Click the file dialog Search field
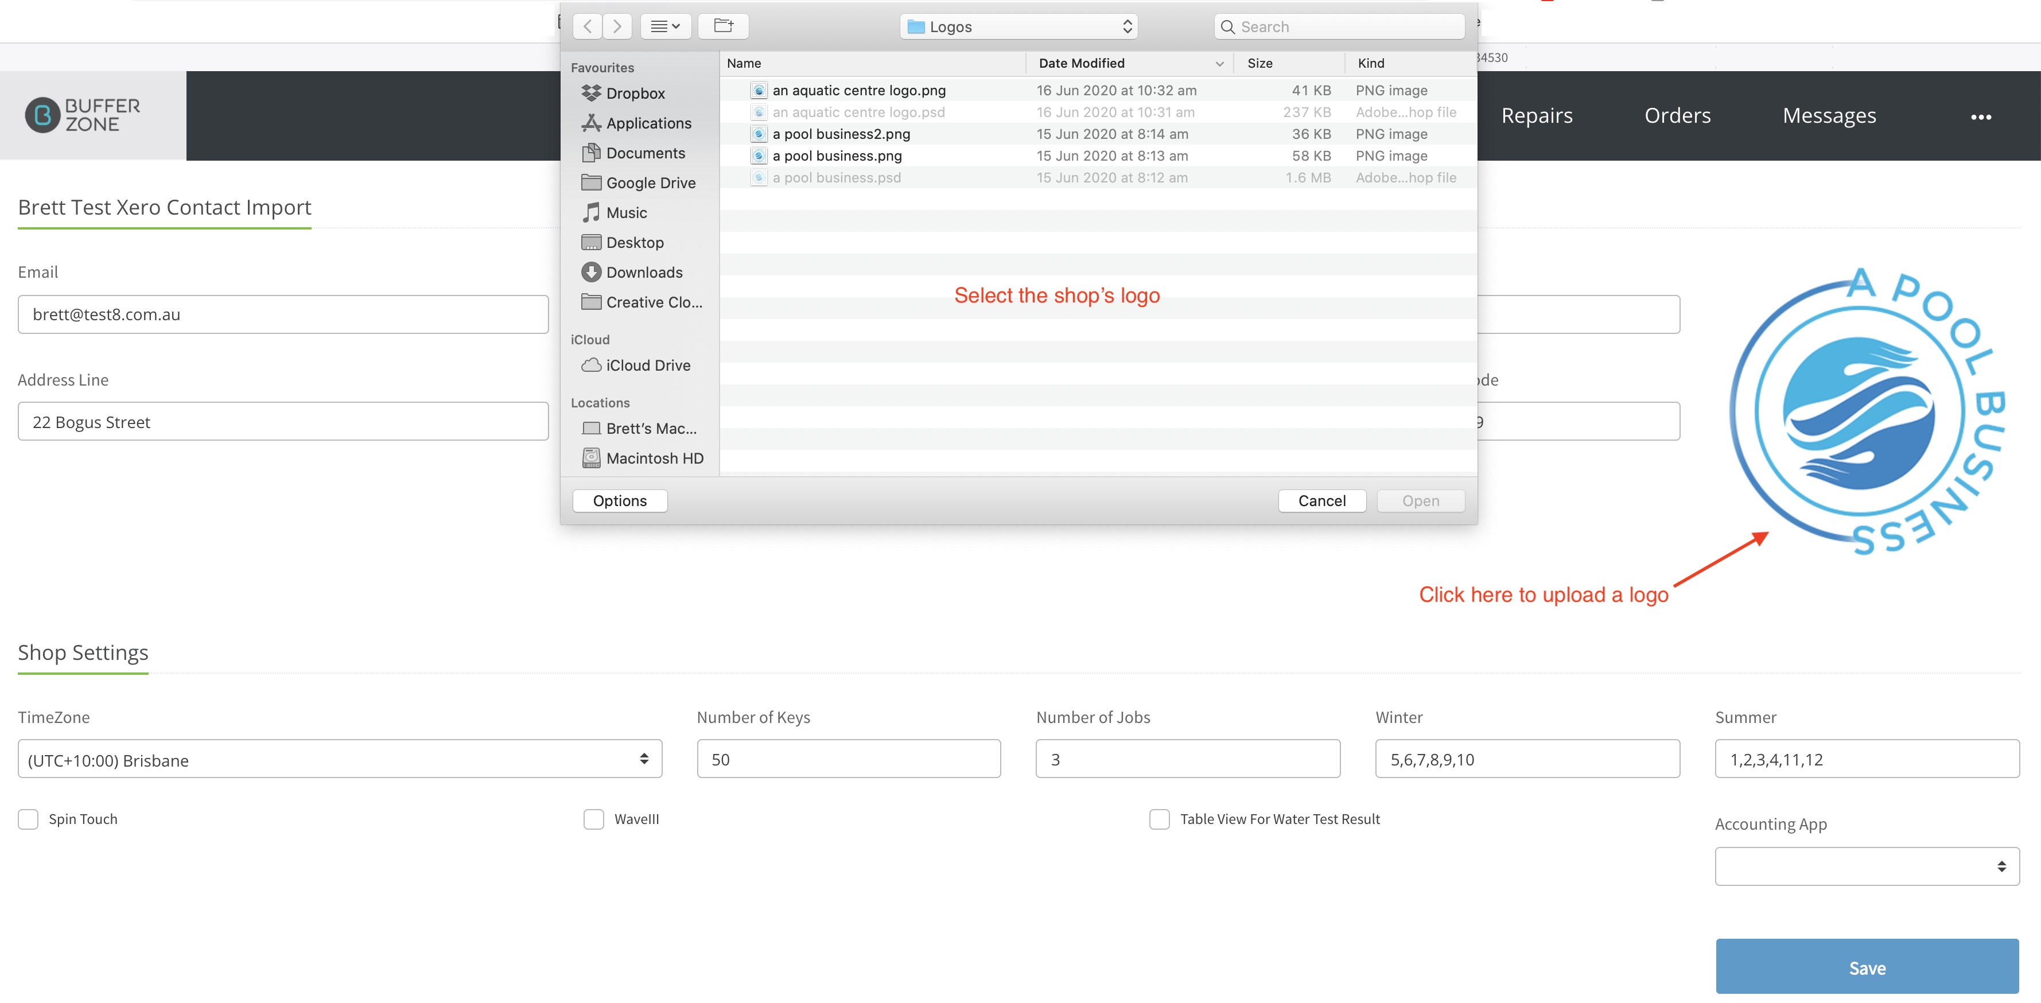This screenshot has height=1003, width=2041. pyautogui.click(x=1339, y=26)
